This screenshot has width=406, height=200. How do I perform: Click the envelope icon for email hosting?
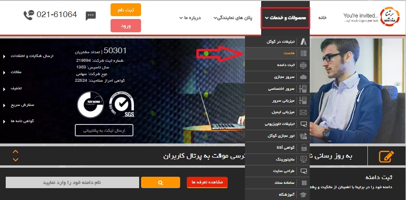pyautogui.click(x=303, y=112)
